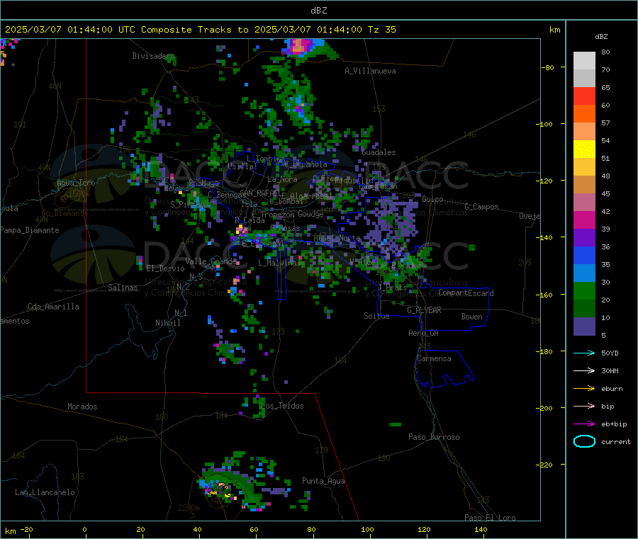Click the Tropezon map label
This screenshot has width=638, height=539.
277,215
